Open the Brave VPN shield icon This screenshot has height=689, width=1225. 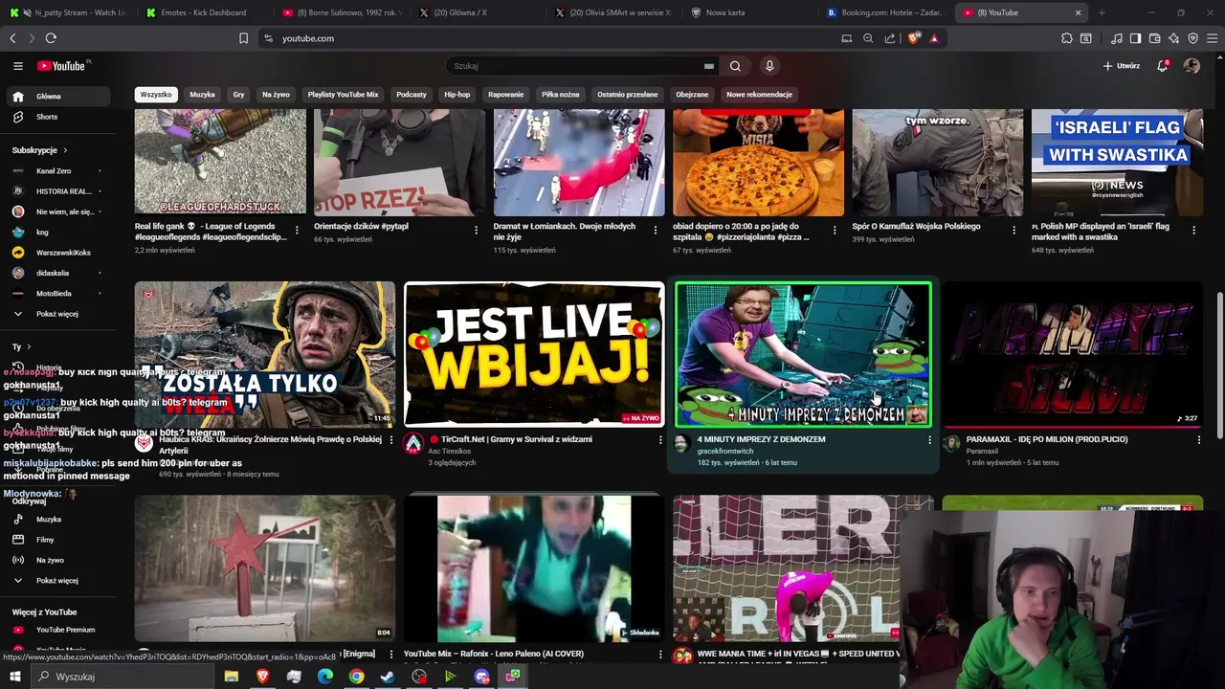pos(1193,38)
